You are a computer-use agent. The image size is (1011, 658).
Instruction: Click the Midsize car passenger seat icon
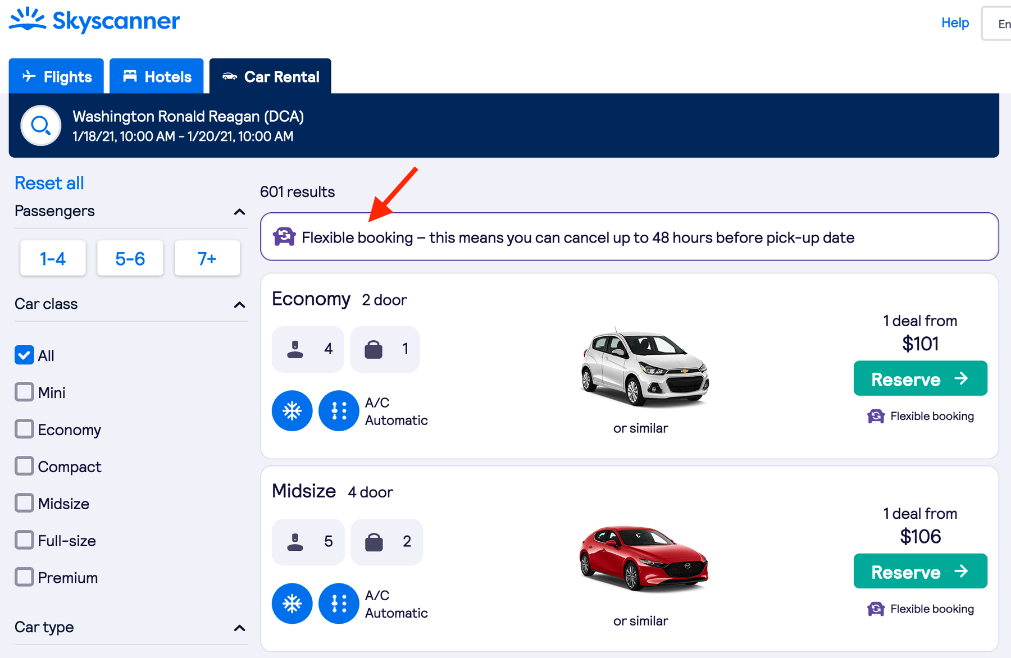pos(295,541)
